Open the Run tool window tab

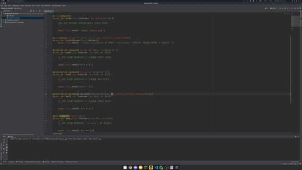pos(5,161)
